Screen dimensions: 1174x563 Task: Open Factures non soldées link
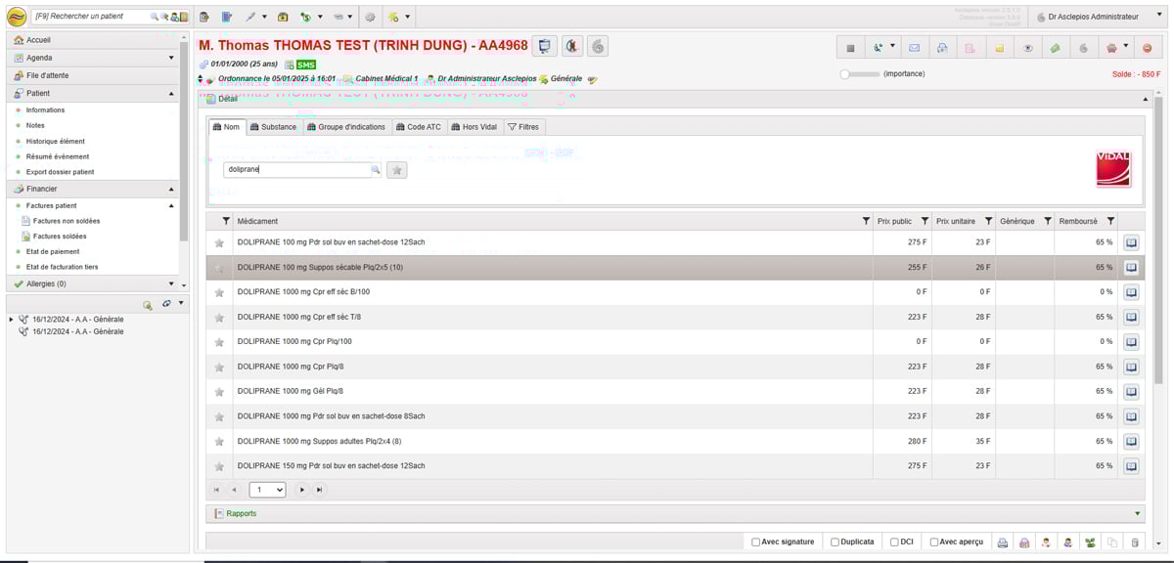click(67, 221)
